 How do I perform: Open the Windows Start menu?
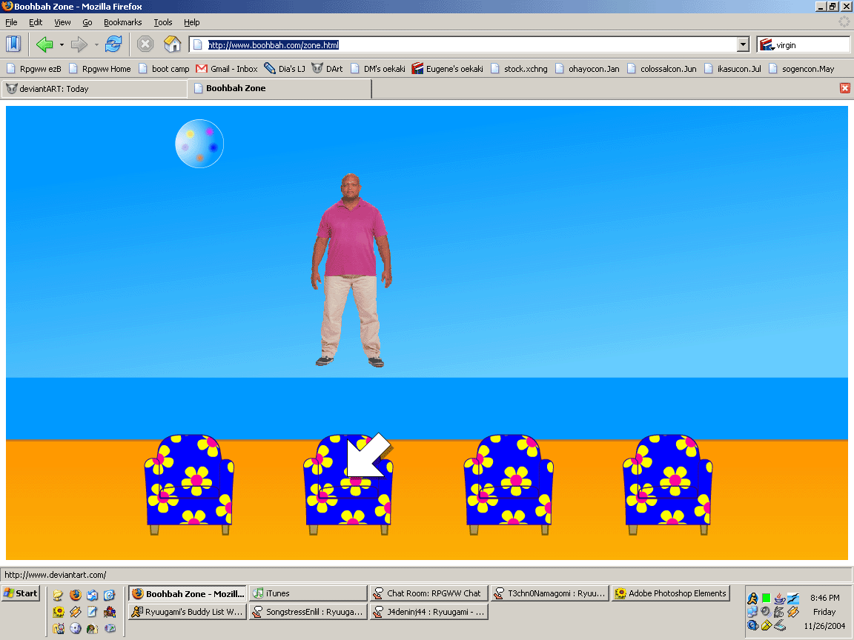tap(21, 593)
